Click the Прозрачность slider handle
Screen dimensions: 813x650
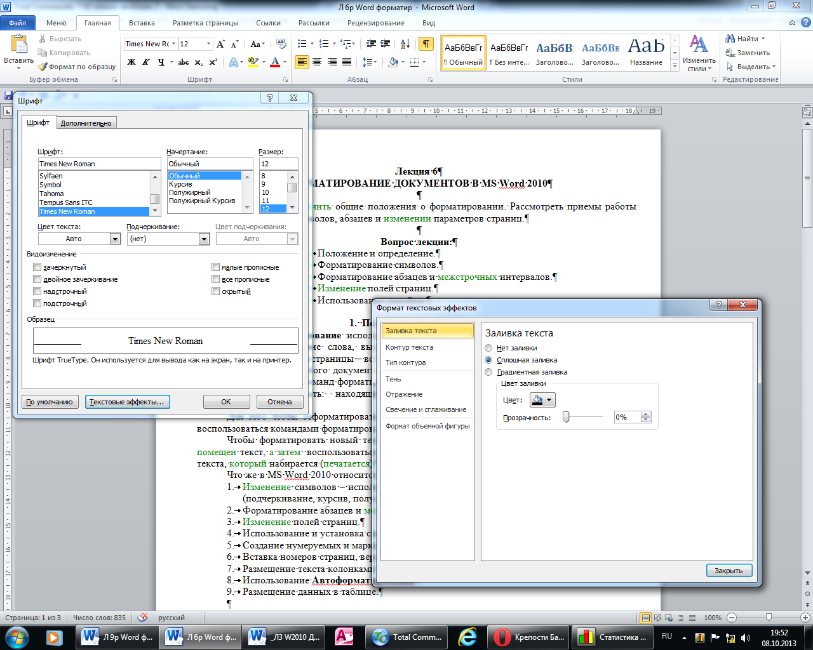[566, 417]
